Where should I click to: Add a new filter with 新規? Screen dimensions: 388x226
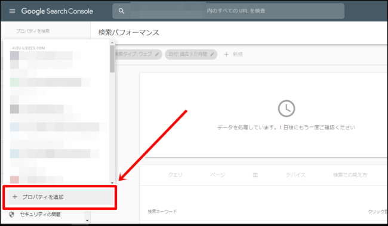coord(233,54)
